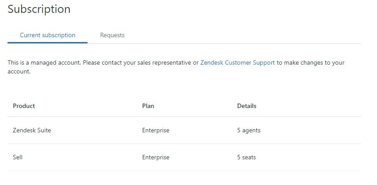Click the "5 seats" details cell
The height and width of the screenshot is (185, 377).
pos(247,158)
